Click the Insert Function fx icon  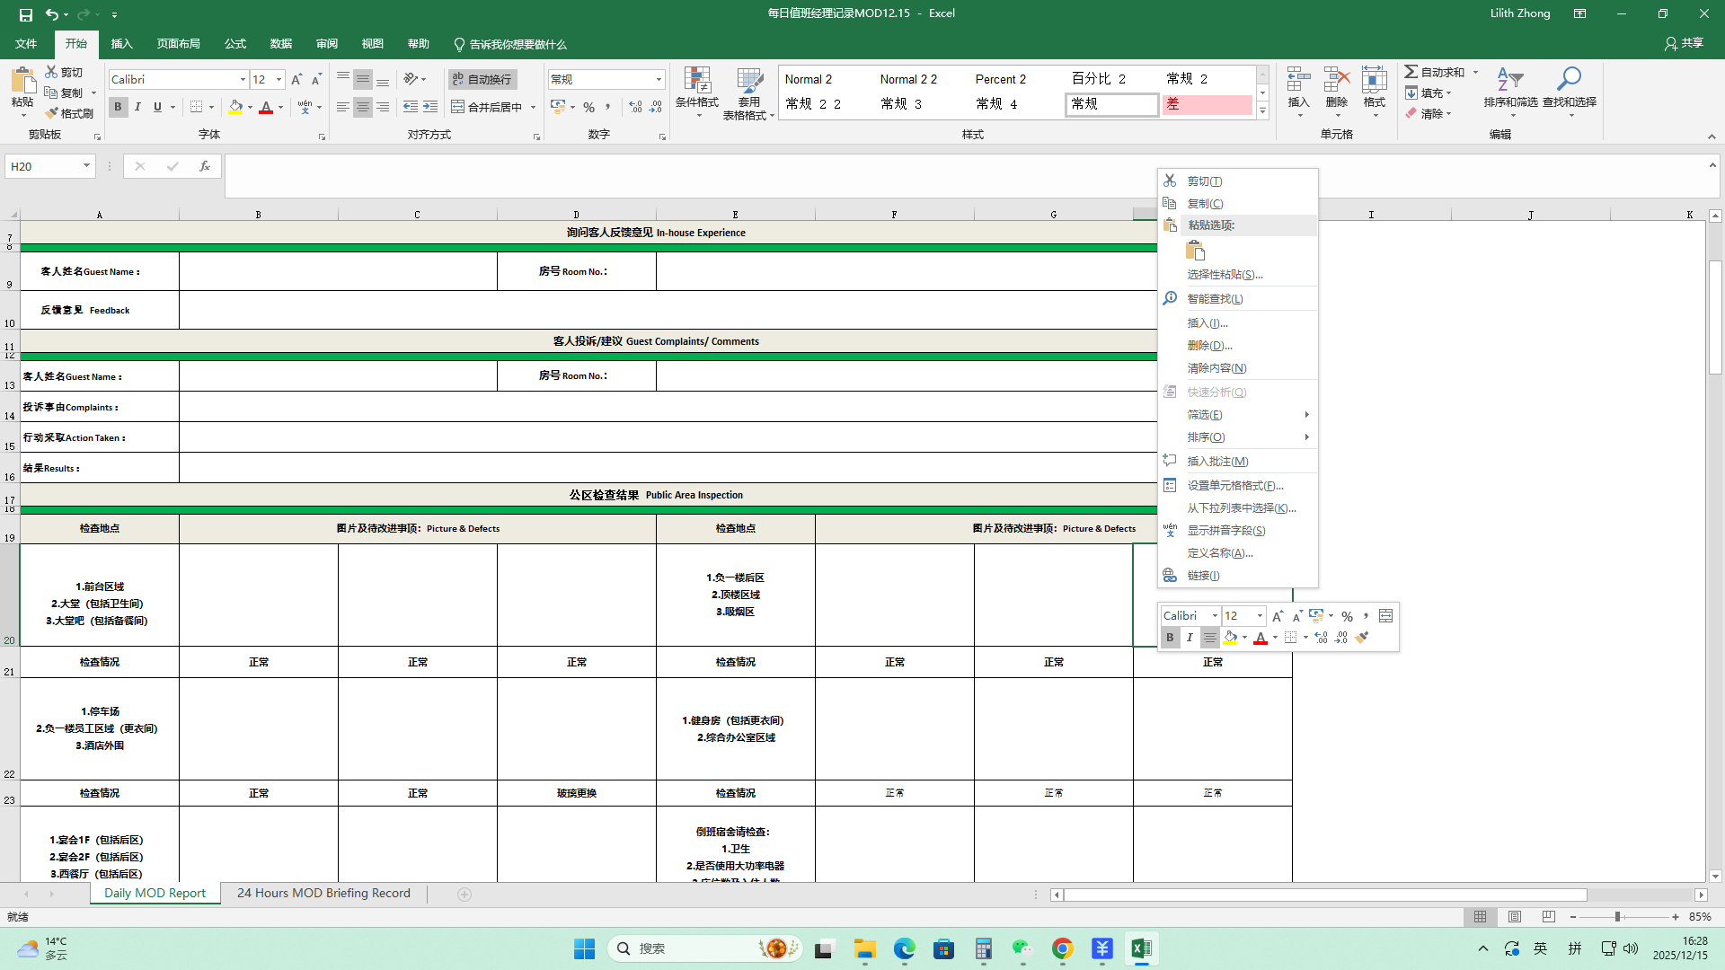[205, 166]
